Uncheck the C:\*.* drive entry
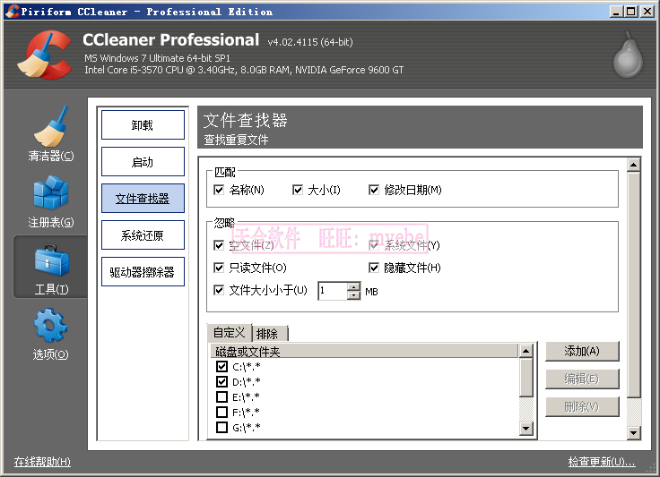660x477 pixels. (221, 367)
